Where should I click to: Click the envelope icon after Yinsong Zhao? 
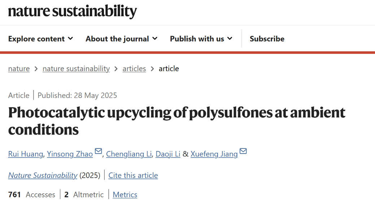click(x=98, y=151)
